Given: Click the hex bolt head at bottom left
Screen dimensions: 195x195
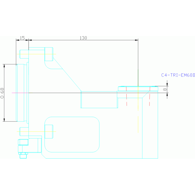Looking at the screenshot, I should coord(23,155).
